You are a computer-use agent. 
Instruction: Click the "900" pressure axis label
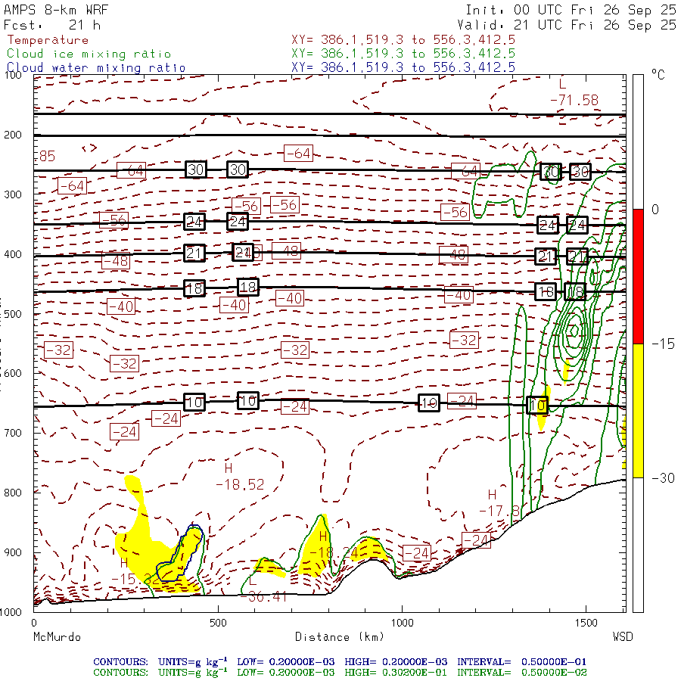(13, 552)
